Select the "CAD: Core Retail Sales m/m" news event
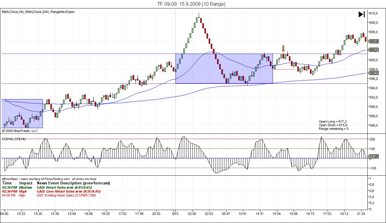Image resolution: width=386 pixels, height=223 pixels. pos(69,191)
